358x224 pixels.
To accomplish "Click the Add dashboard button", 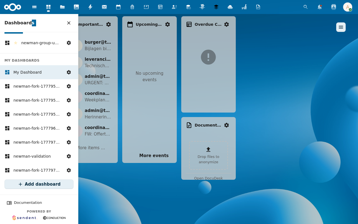I will pyautogui.click(x=39, y=184).
